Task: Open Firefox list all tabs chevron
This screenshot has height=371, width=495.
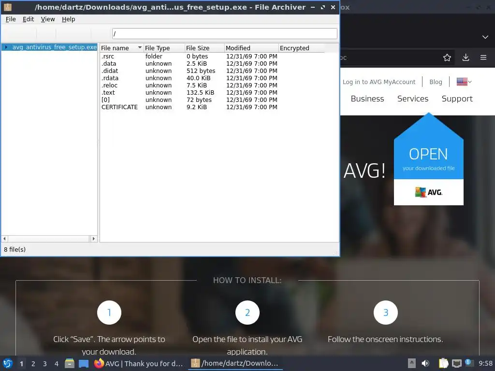Action: 485,37
